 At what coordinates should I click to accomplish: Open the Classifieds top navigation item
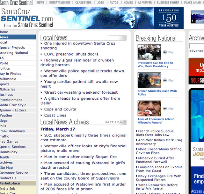pos(84,3)
